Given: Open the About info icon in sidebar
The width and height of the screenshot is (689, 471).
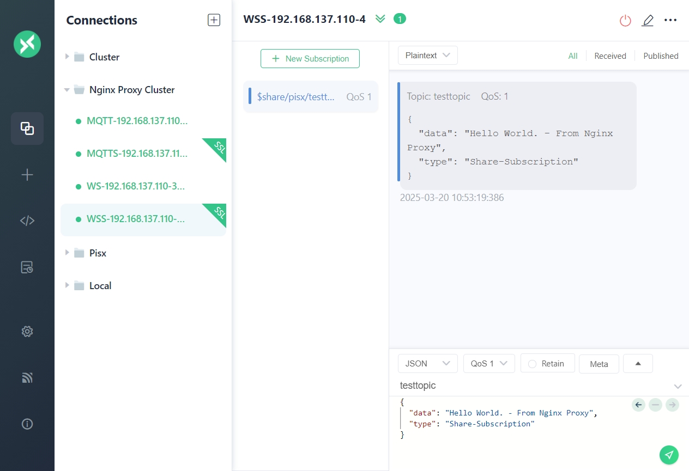Looking at the screenshot, I should tap(27, 424).
